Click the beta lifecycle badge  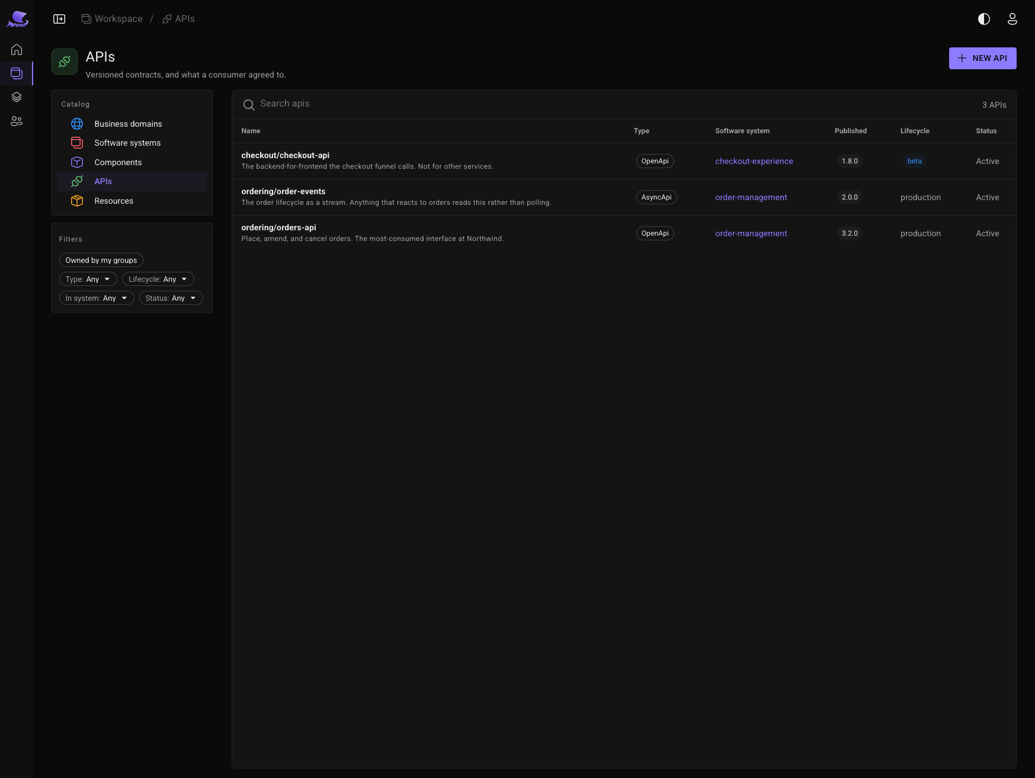[914, 161]
